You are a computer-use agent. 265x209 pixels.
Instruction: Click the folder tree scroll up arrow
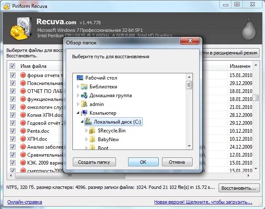pos(189,77)
